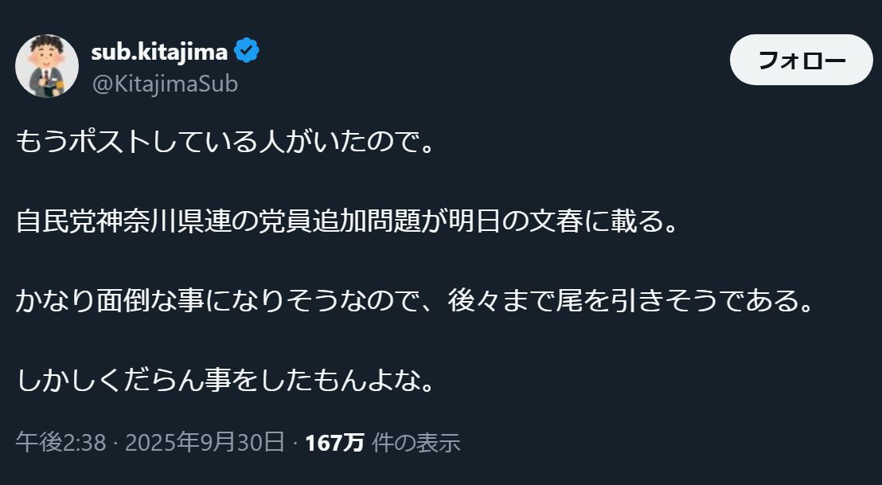
Task: Click the 167万 view count number
Action: tap(335, 443)
